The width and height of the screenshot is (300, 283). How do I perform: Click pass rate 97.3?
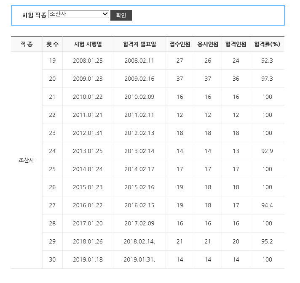pyautogui.click(x=267, y=79)
